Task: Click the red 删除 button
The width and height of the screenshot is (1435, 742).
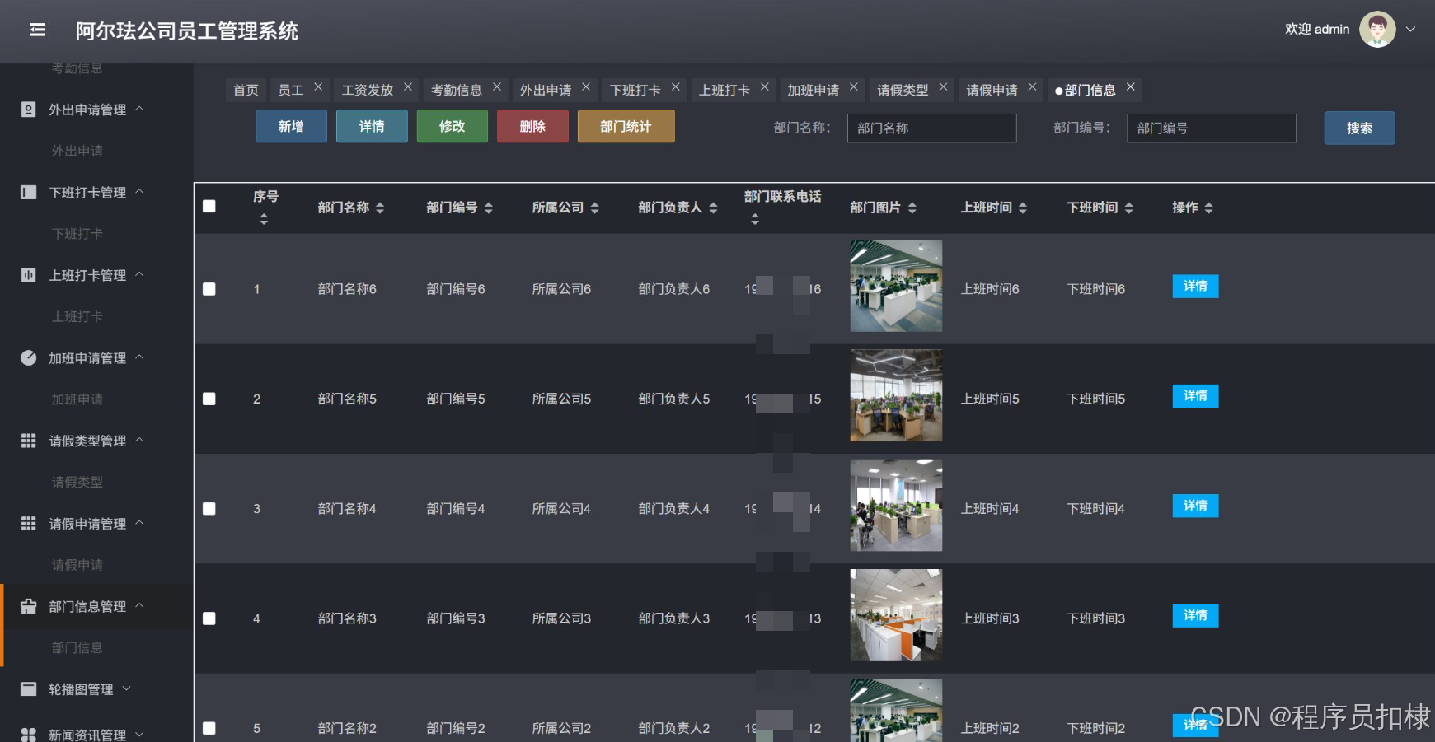Action: click(532, 126)
